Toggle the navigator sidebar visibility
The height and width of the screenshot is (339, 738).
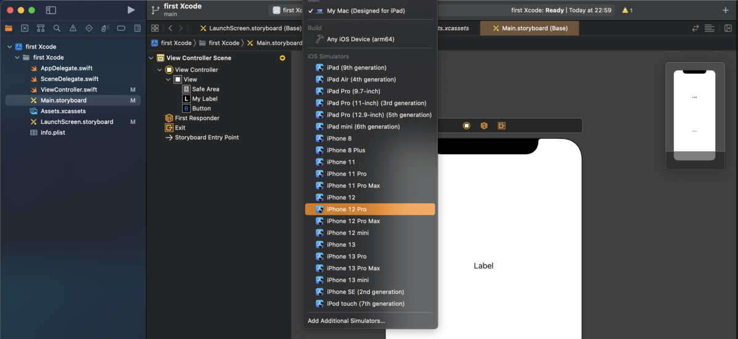coord(51,10)
